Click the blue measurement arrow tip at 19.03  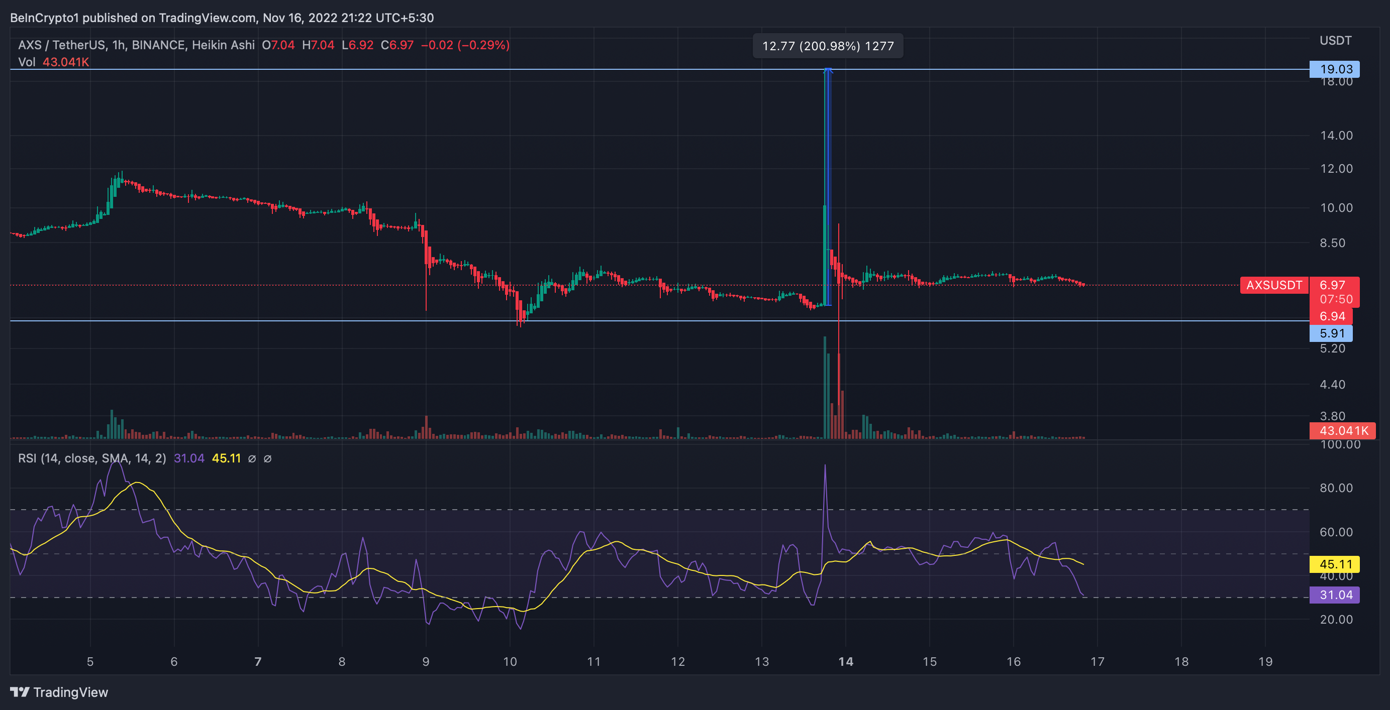point(828,70)
